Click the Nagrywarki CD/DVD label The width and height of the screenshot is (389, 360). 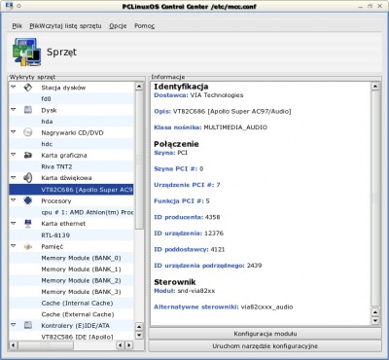(x=72, y=132)
